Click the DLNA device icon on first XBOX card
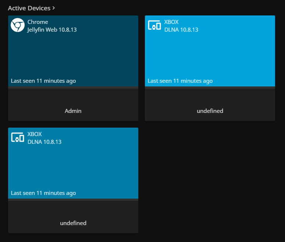This screenshot has width=285, height=242. click(154, 25)
